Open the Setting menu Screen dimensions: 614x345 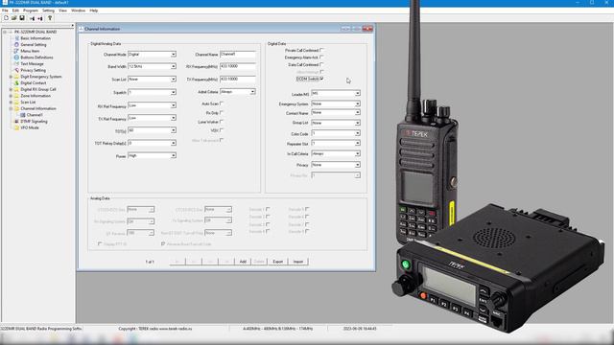(48, 11)
